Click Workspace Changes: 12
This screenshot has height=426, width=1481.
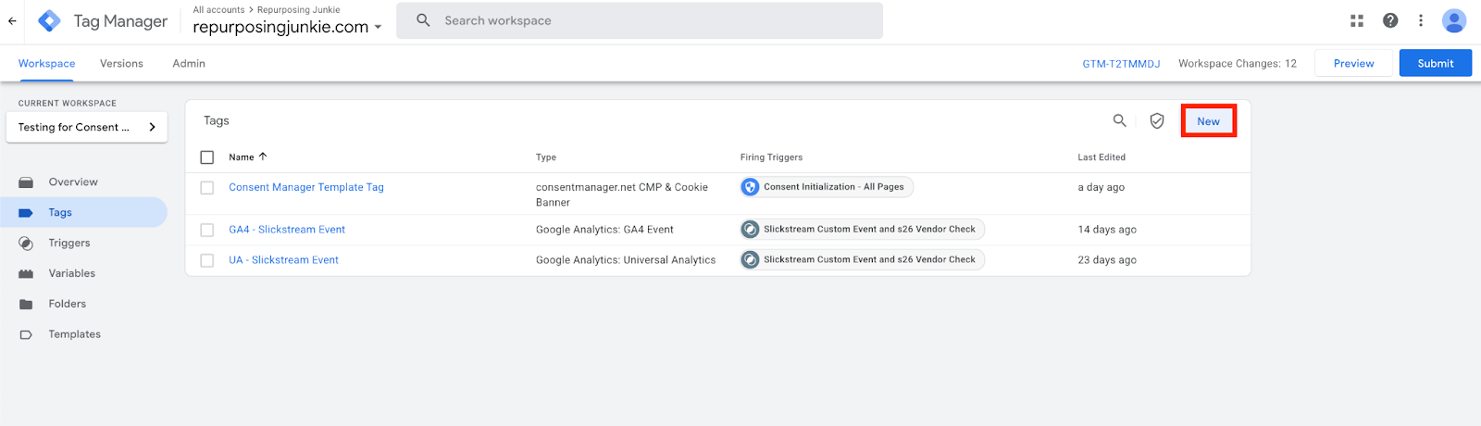pyautogui.click(x=1238, y=64)
